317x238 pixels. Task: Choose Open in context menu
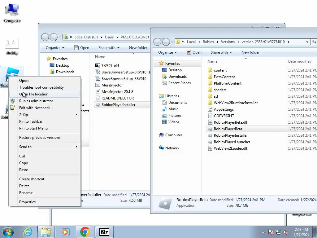pos(45,81)
